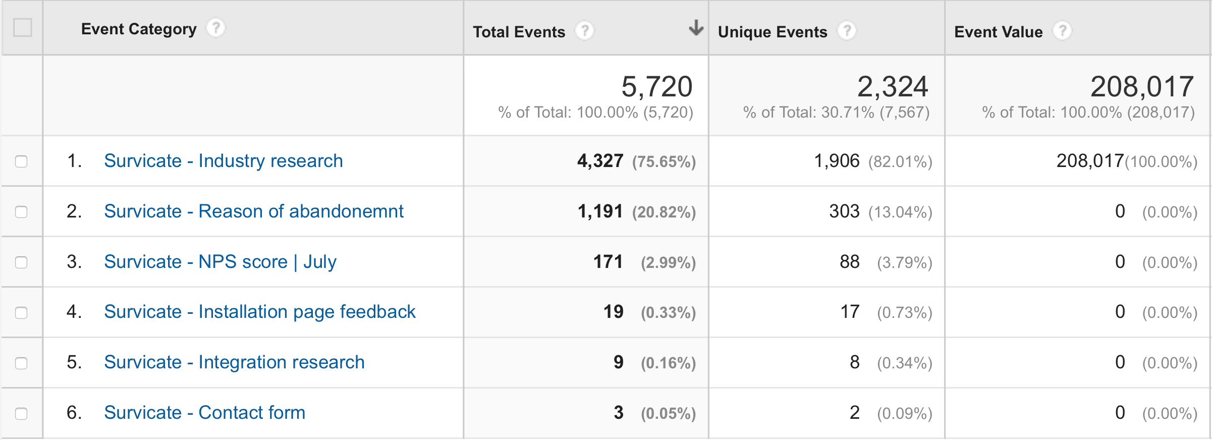Click the 17 unique events cell
Viewport: 1212px width, 440px height.
850,312
